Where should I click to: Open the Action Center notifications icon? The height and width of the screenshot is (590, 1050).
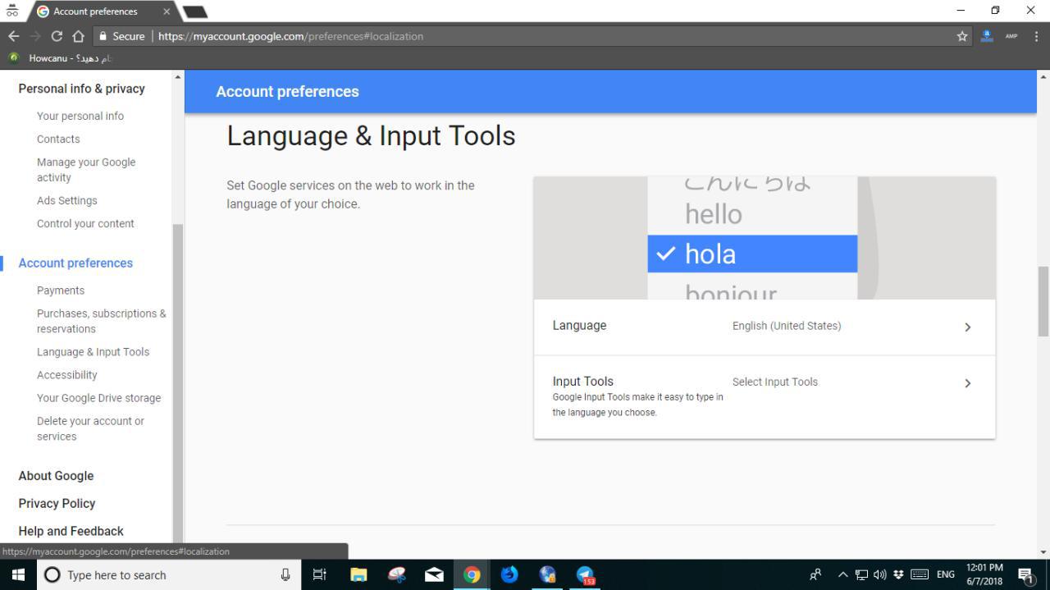point(1025,574)
